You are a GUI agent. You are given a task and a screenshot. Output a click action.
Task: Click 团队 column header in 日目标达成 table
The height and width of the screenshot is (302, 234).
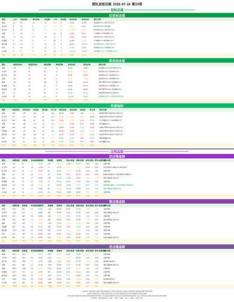(4, 19)
